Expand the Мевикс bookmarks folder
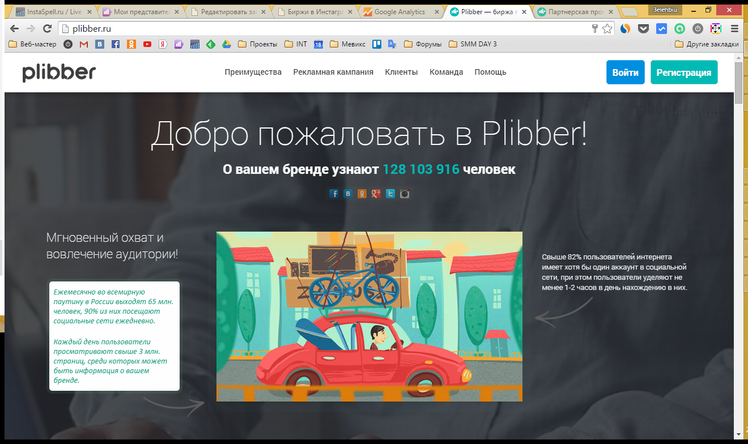The width and height of the screenshot is (748, 444). [347, 44]
